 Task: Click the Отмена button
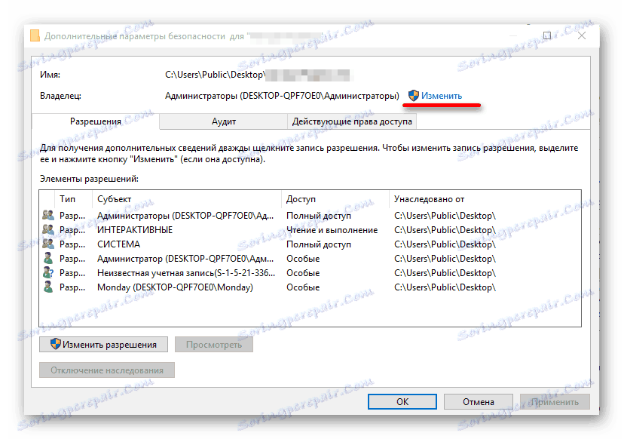(x=478, y=401)
